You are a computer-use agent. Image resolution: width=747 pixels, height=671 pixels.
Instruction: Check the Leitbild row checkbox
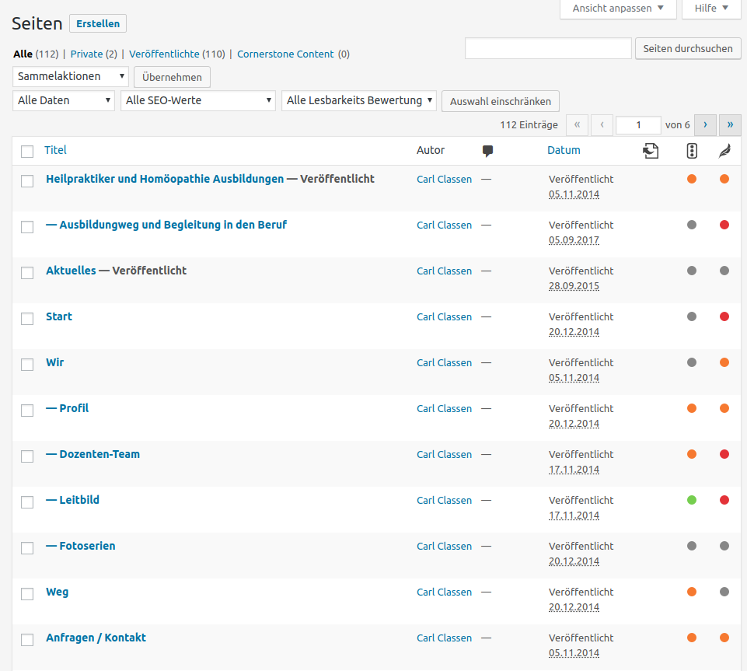click(27, 502)
